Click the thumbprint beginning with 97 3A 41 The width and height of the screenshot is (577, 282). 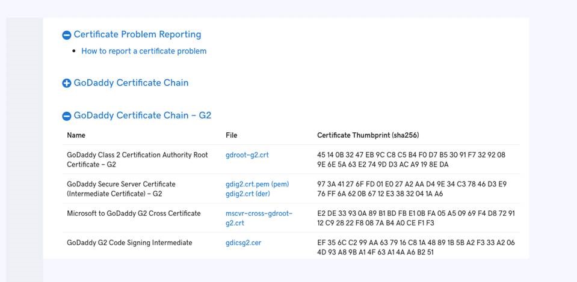click(412, 189)
